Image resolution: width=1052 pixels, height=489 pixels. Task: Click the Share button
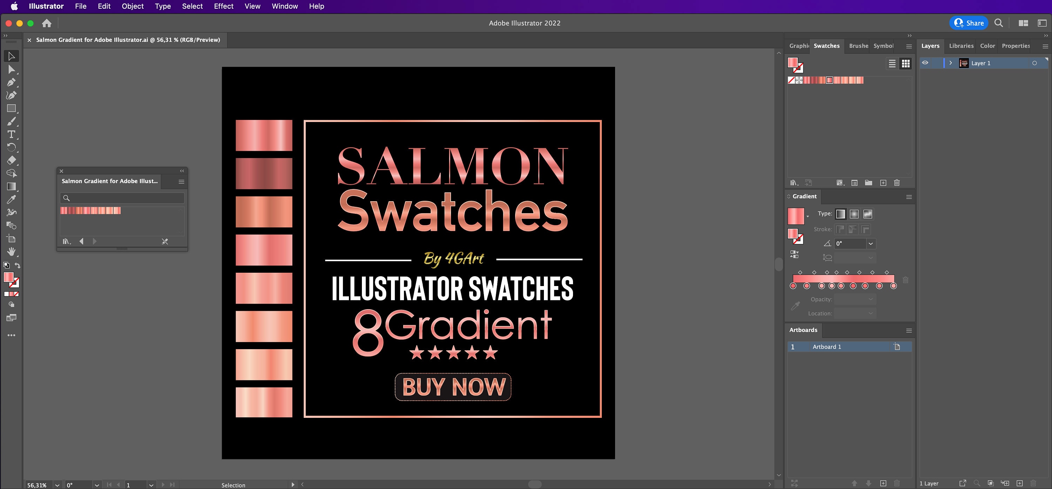coord(969,23)
